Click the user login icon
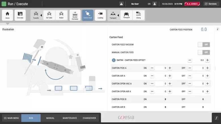Image resolution: width=221 pixels, height=124 pixels. [x=155, y=4]
